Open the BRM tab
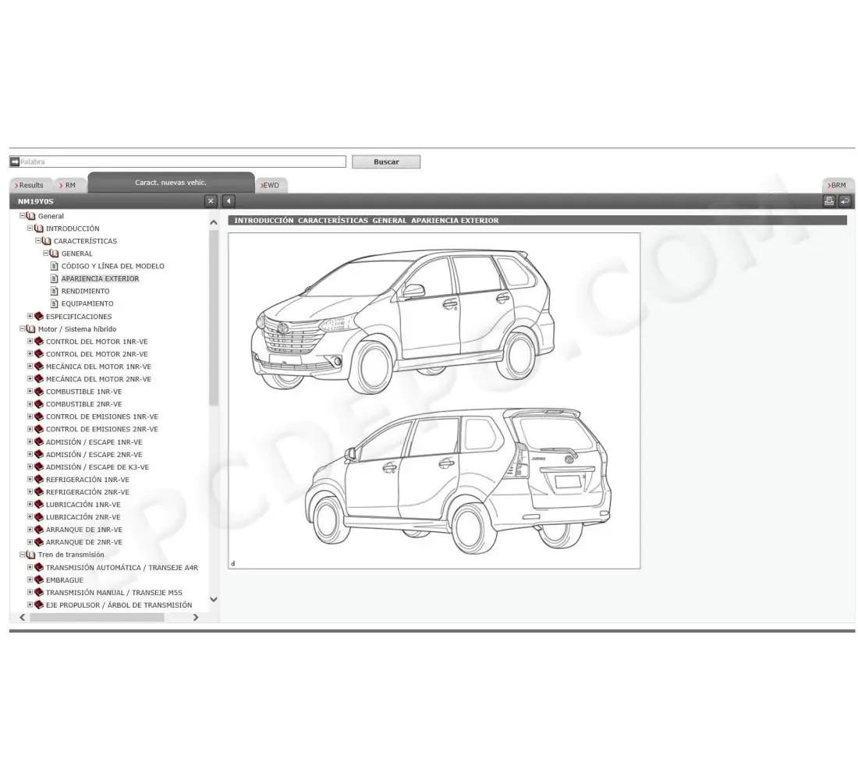This screenshot has height=780, width=858. pos(837,185)
